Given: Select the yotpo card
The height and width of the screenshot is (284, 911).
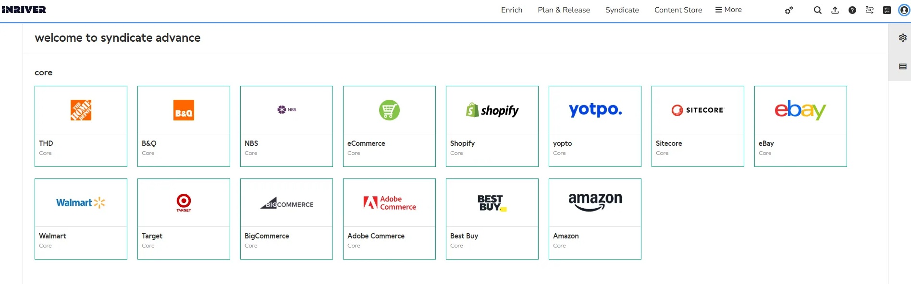Looking at the screenshot, I should click(x=595, y=126).
